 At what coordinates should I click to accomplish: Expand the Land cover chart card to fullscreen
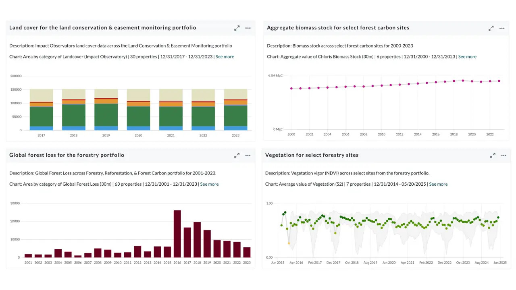coord(237,28)
